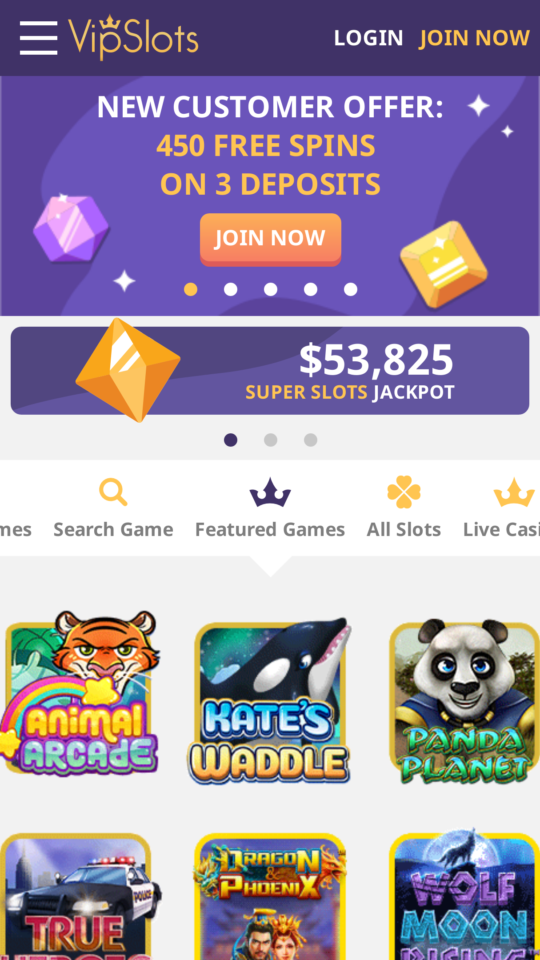Open Live Casino crown icon
The width and height of the screenshot is (540, 960).
(x=514, y=492)
